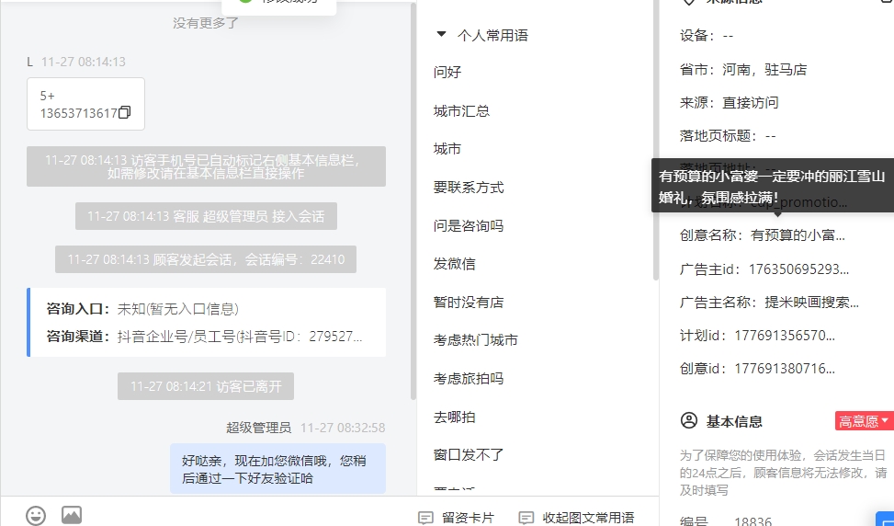Viewport: 894px width, 526px height.
Task: Select the 问是咨询吗 quick phrase
Action: (468, 225)
